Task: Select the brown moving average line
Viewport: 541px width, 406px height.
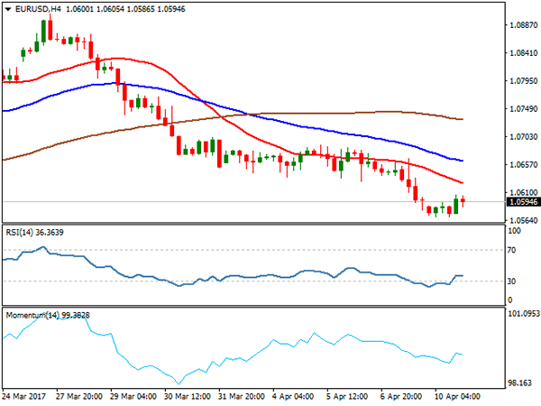Action: pyautogui.click(x=310, y=114)
